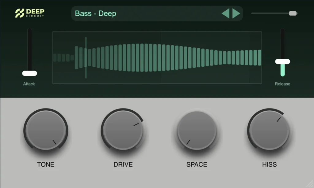Click the SPACE knob
Viewport: 314px width, 188px height.
tap(197, 131)
